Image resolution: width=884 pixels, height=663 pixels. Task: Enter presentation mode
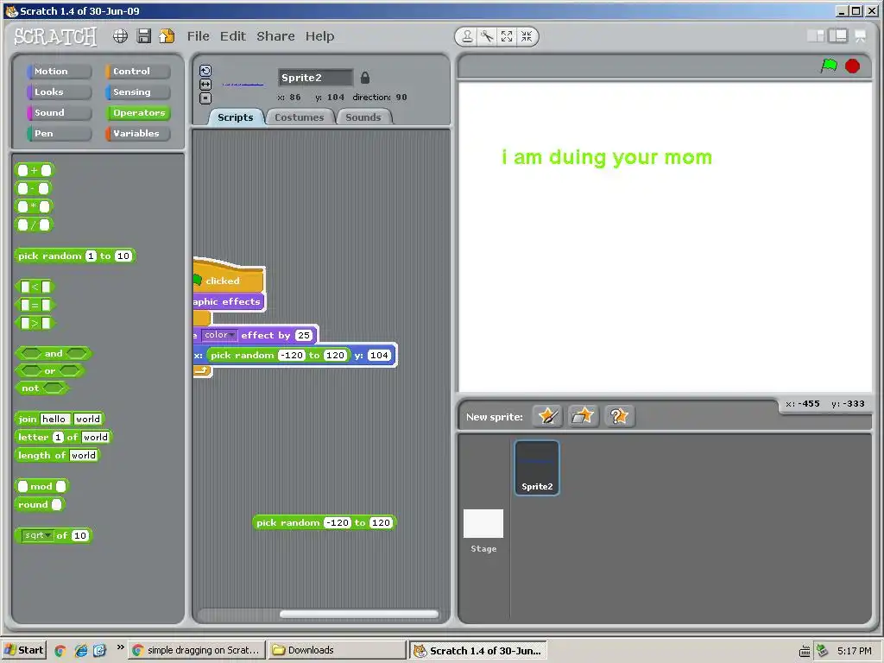click(x=861, y=36)
